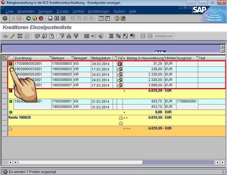The image size is (227, 175).
Task: Toggle row selector for document 1900000007
Action: (x=5, y=85)
